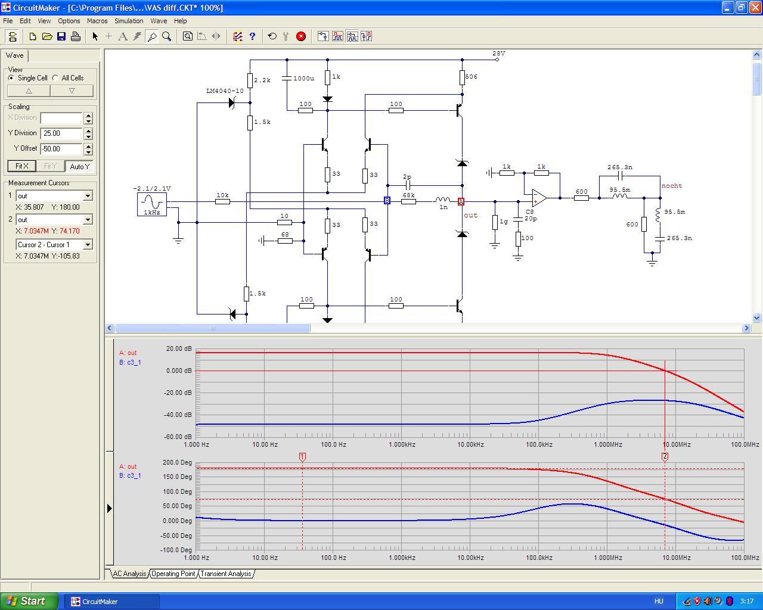Click the blue question mark help icon
The width and height of the screenshot is (763, 610).
252,36
